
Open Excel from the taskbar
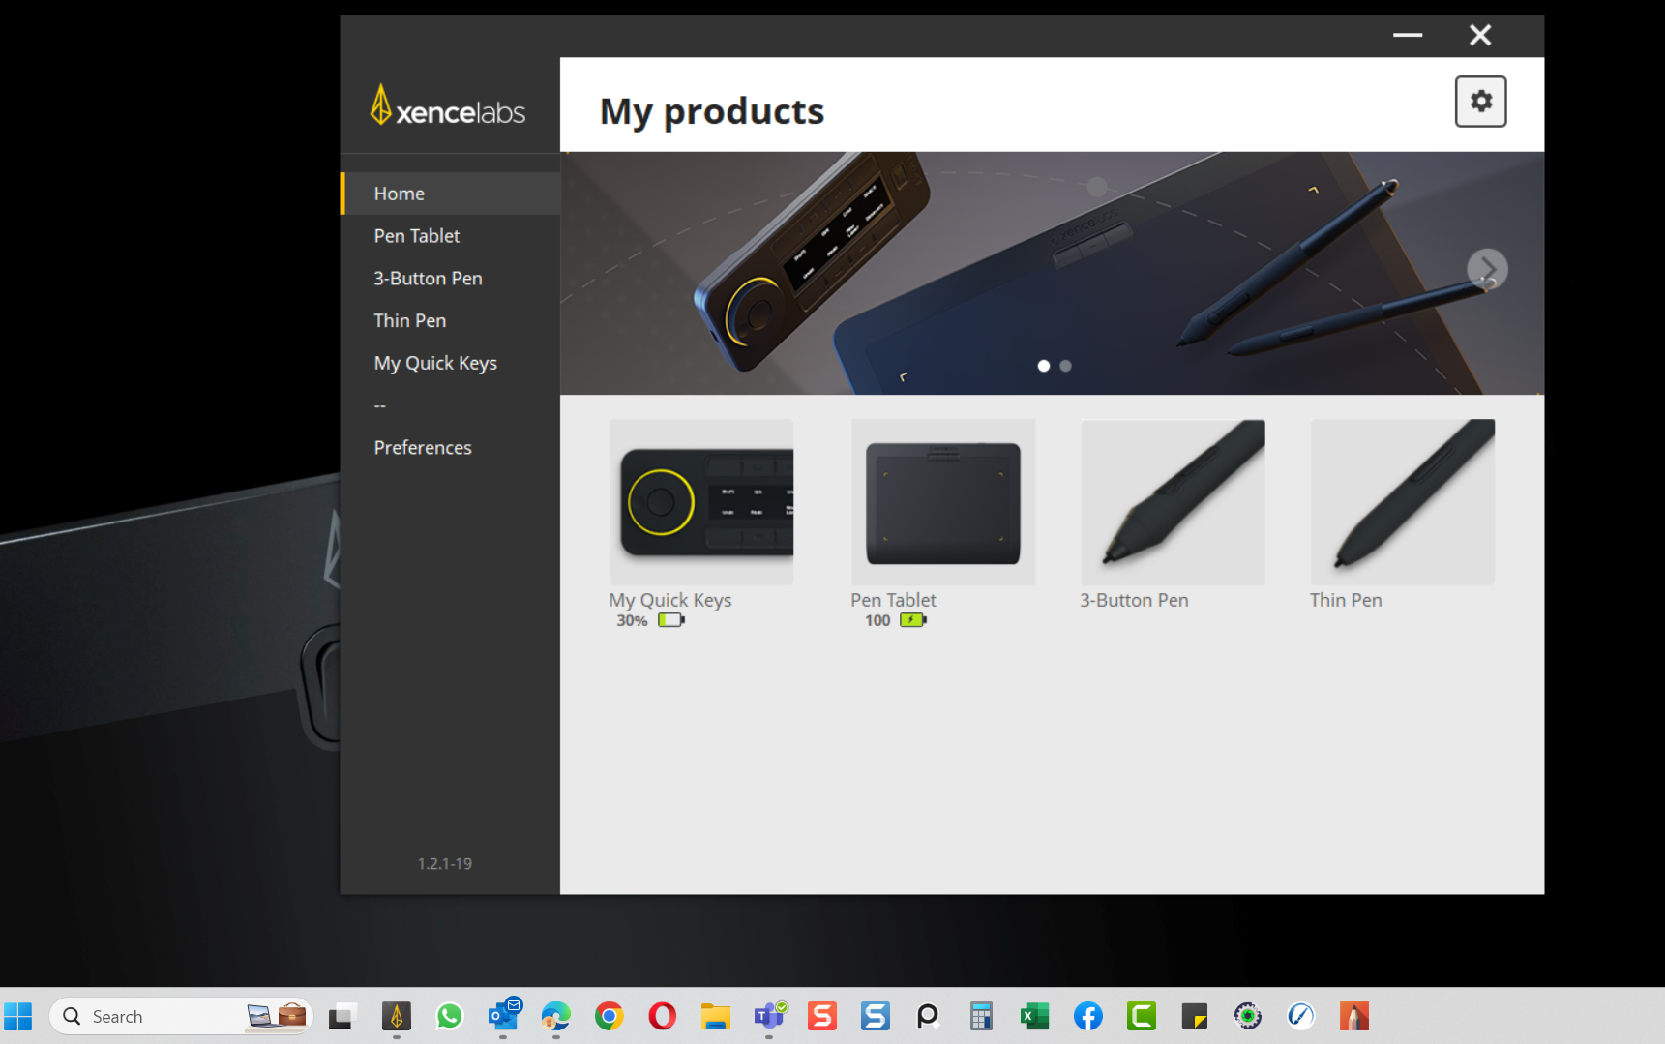[x=1035, y=1016]
